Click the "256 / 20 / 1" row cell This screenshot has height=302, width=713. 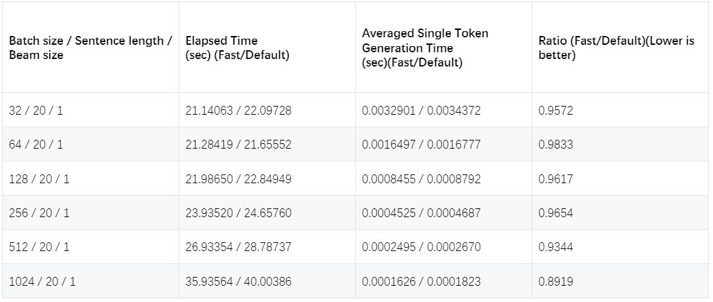click(39, 213)
